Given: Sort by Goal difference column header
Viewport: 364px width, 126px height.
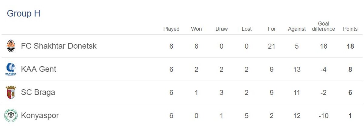Looking at the screenshot, I should tap(323, 26).
